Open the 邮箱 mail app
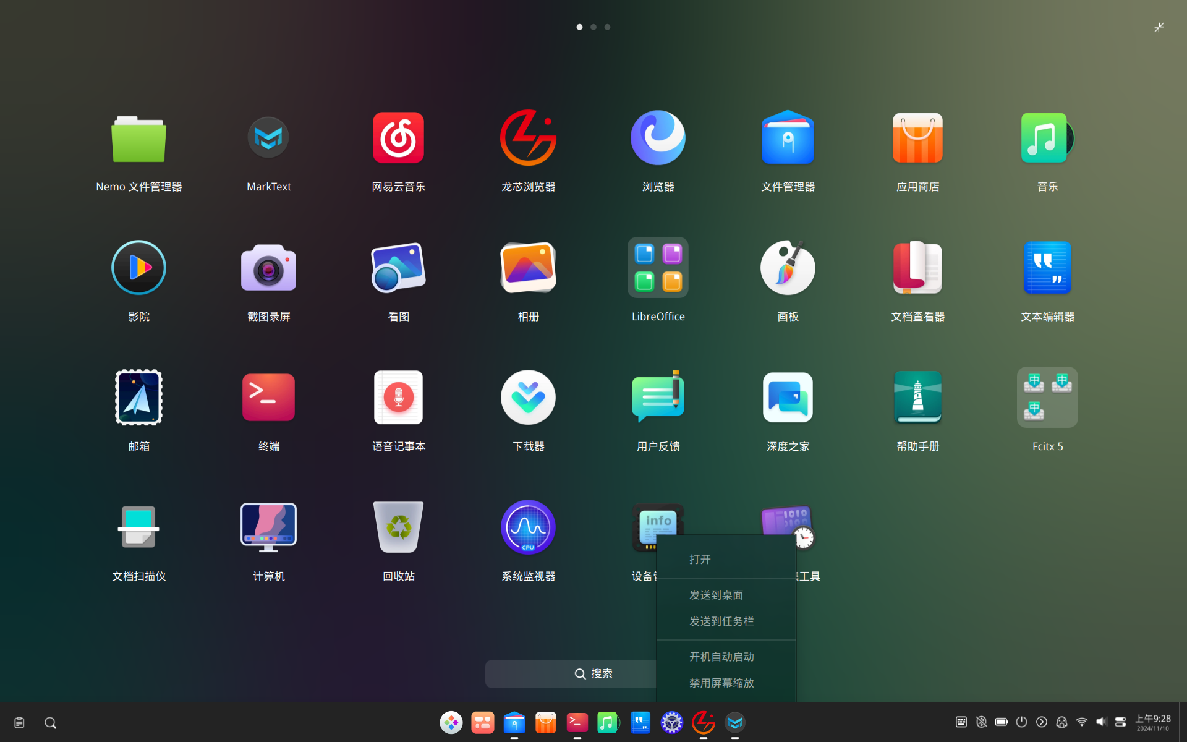 138,398
